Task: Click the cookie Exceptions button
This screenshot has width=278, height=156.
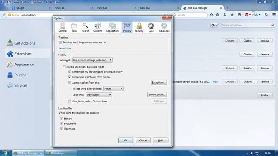Action: click(x=159, y=83)
